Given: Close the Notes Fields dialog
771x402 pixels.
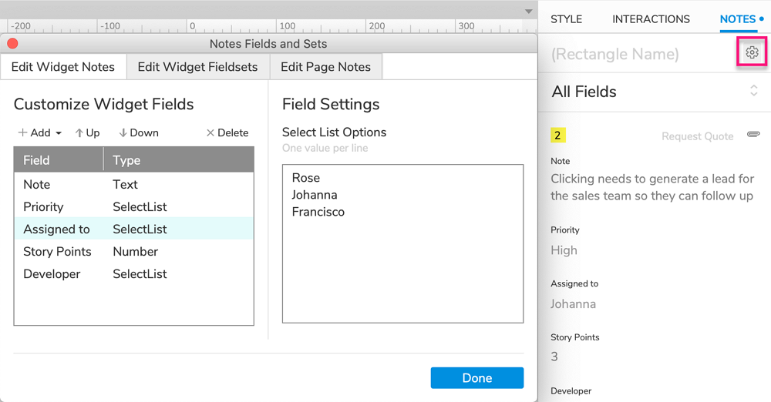Looking at the screenshot, I should click(x=12, y=44).
